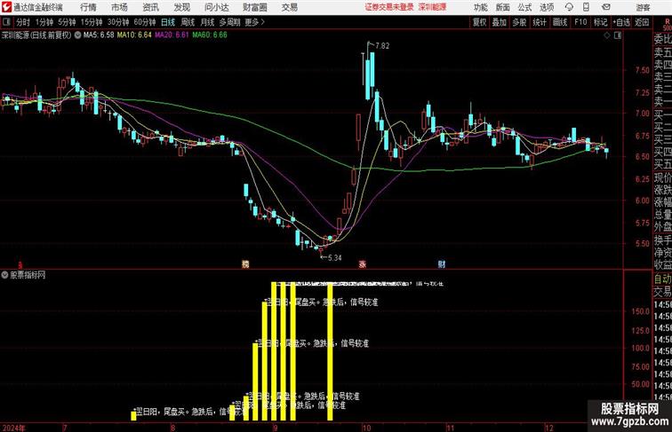Click the MA60: 6.66 indicator value
Image resolution: width=672 pixels, height=432 pixels.
point(210,35)
